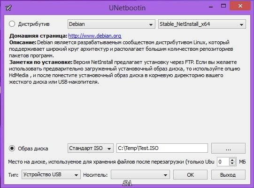This screenshot has height=188, width=254.
Task: Click the 'МБ' unit label
Action: [242, 162]
